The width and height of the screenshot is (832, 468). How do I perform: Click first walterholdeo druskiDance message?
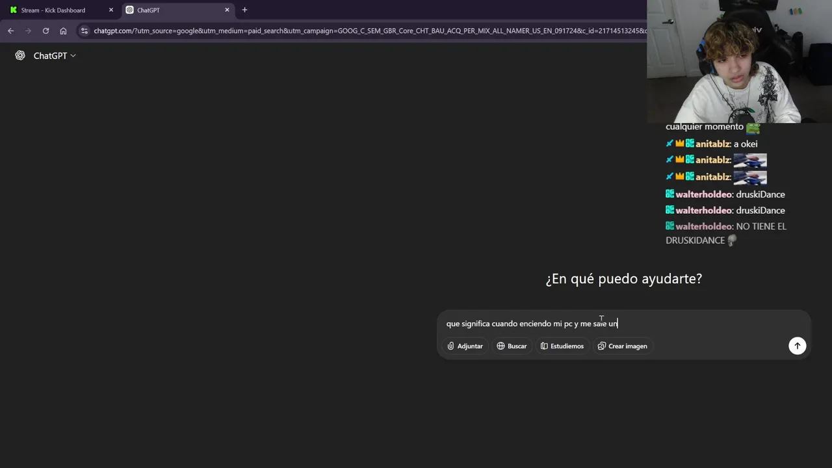pos(725,194)
